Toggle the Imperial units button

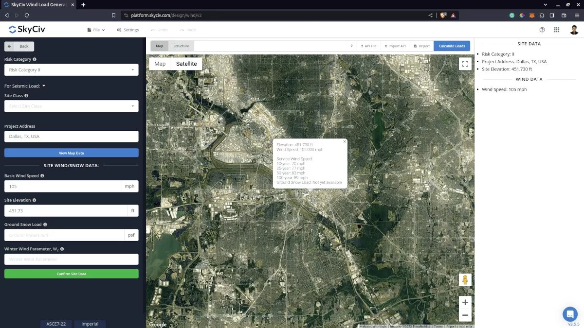point(90,324)
